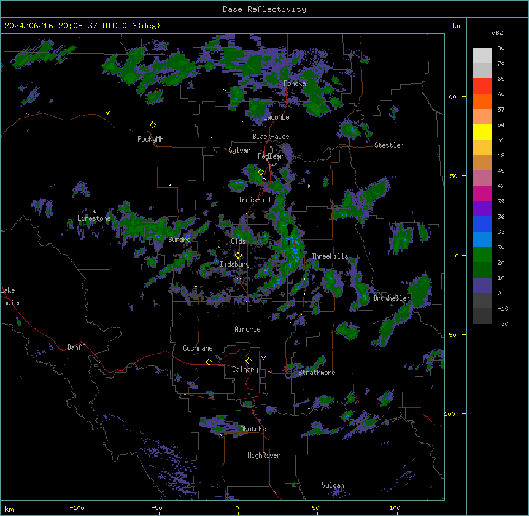Image resolution: width=529 pixels, height=516 pixels.
Task: Pick the white 80-70 dBZ legend swatch
Action: [x=482, y=56]
